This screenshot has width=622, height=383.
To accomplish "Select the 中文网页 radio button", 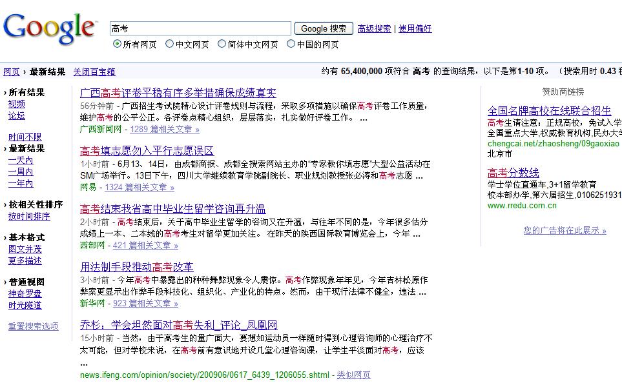I will point(169,44).
